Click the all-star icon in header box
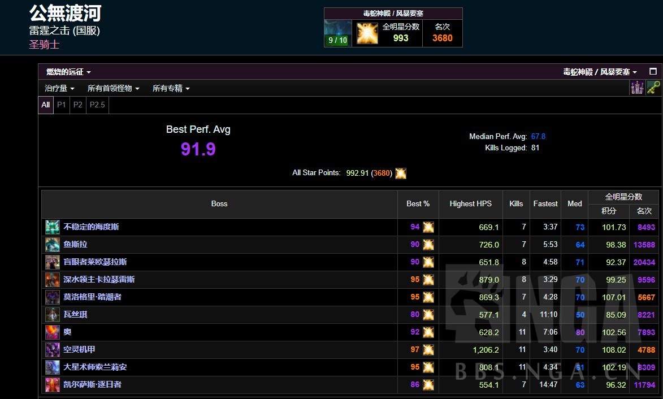The height and width of the screenshot is (399, 663). click(x=367, y=33)
